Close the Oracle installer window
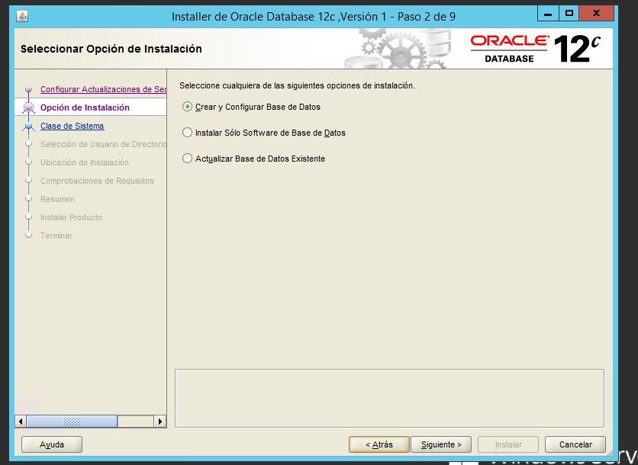Screen dimensions: 638x465 (x=597, y=14)
